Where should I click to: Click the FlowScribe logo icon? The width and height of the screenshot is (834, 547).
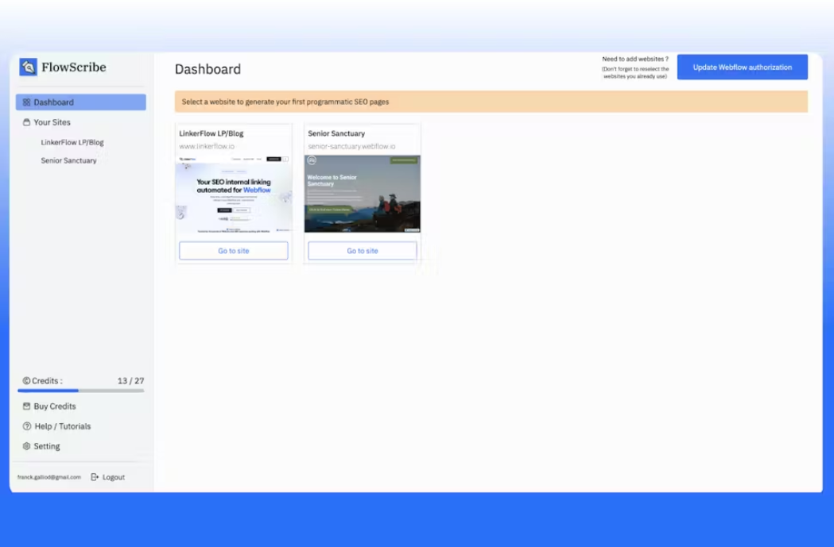pyautogui.click(x=28, y=67)
